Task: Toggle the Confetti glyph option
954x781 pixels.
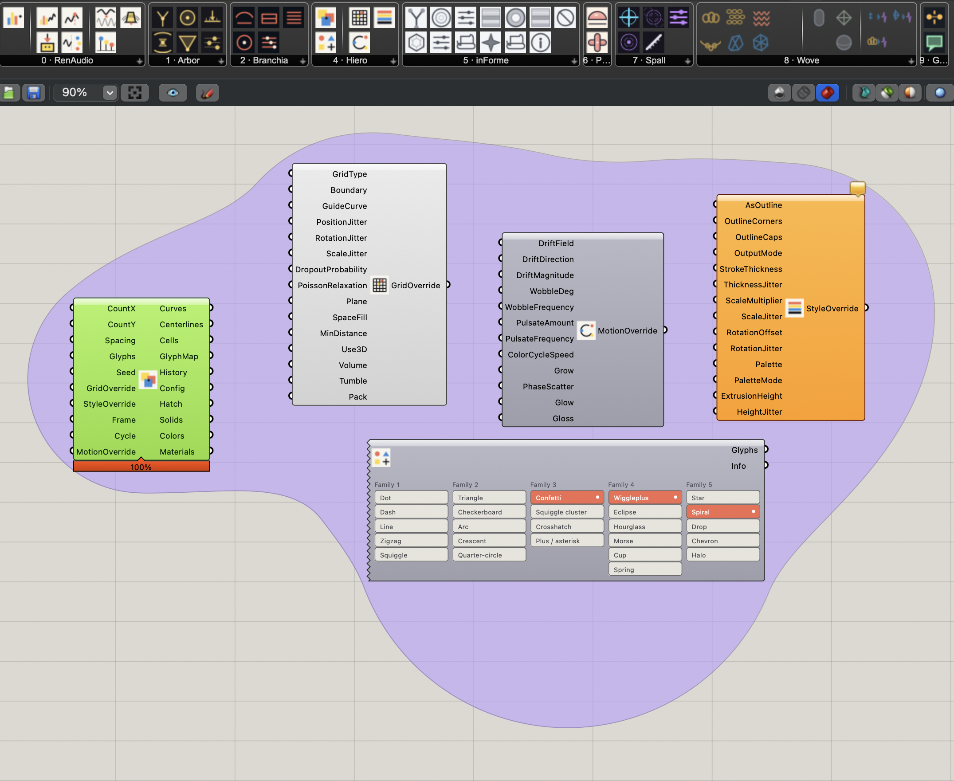Action: coord(566,498)
